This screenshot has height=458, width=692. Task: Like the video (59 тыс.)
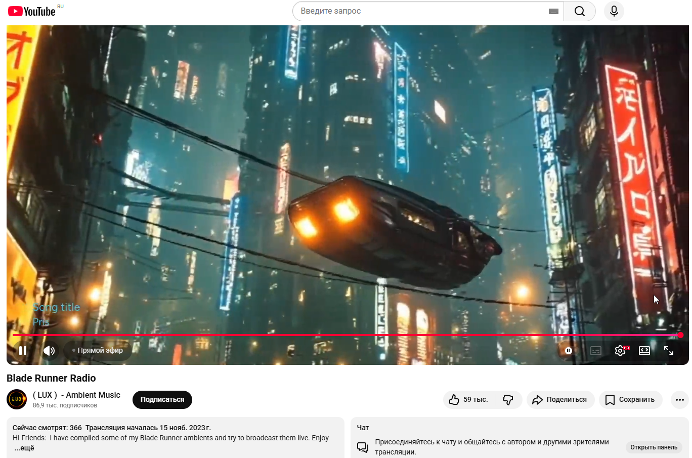469,399
